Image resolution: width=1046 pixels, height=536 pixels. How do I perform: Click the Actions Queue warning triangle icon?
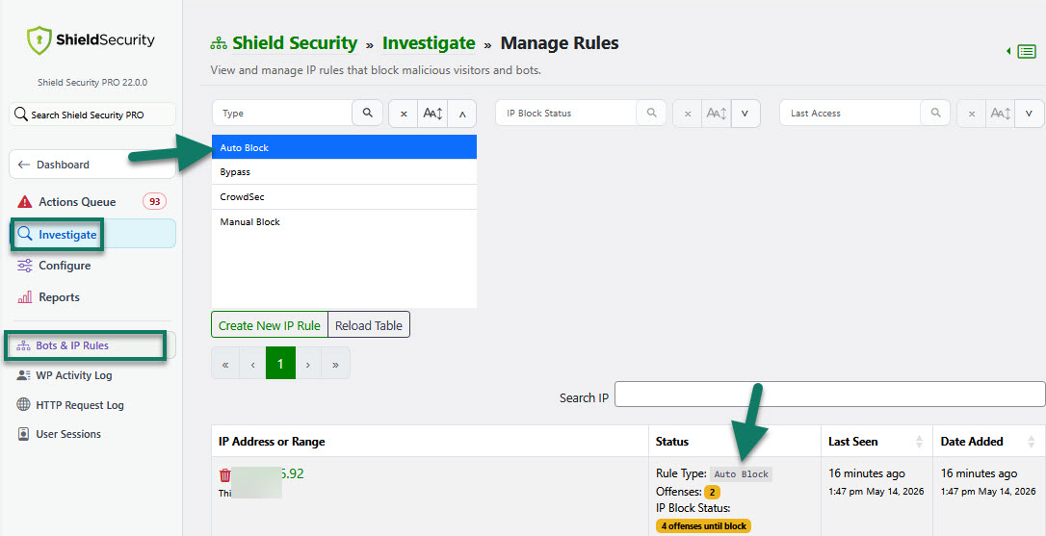pos(25,202)
